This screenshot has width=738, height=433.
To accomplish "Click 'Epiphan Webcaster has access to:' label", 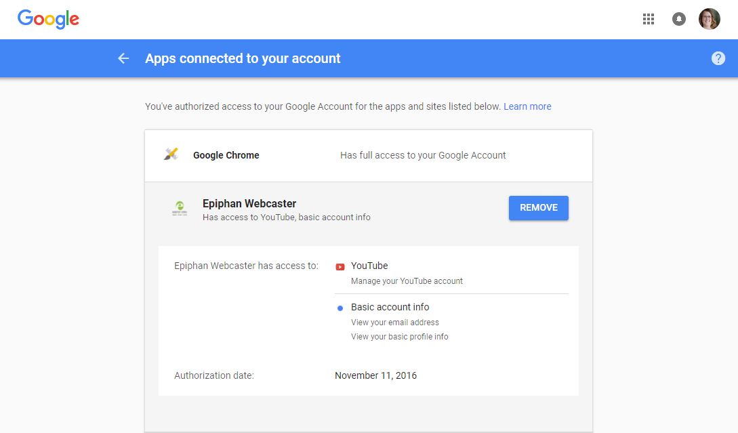I will pos(246,266).
